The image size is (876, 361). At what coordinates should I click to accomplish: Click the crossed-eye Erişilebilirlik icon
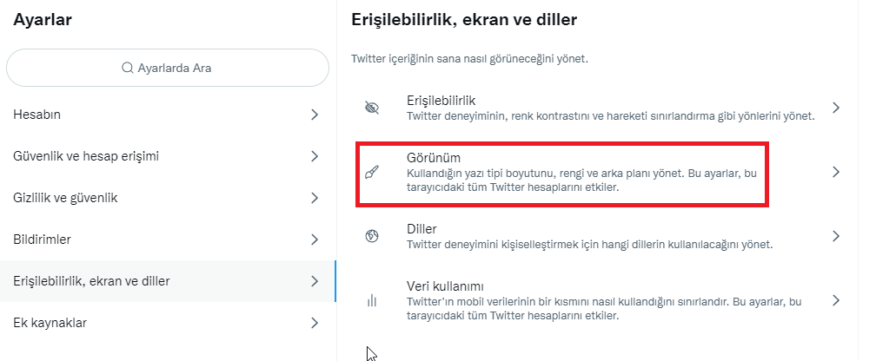tap(372, 108)
